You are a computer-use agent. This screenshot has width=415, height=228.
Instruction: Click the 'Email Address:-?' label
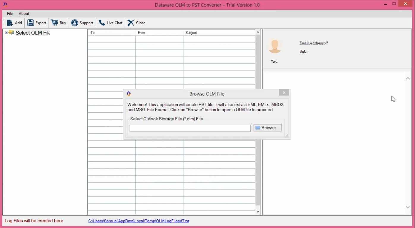click(x=314, y=43)
